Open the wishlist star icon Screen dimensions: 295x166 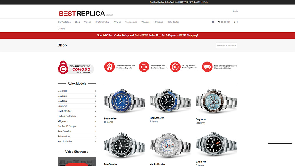click(235, 22)
